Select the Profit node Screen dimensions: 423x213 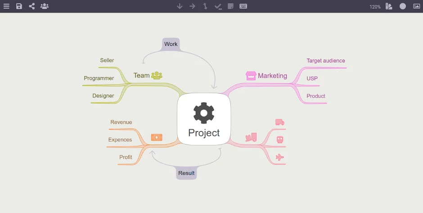(126, 157)
